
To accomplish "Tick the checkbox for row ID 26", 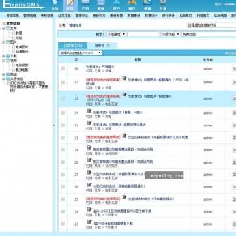I will tap(63, 186).
